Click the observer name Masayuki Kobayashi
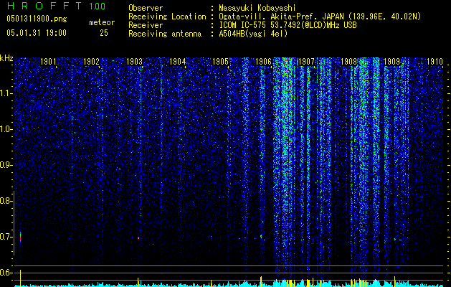This screenshot has height=287, width=451. click(x=257, y=8)
